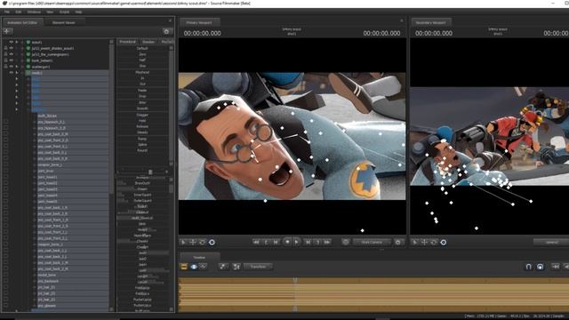
Task: Apply the Round procedural preset
Action: point(142,150)
